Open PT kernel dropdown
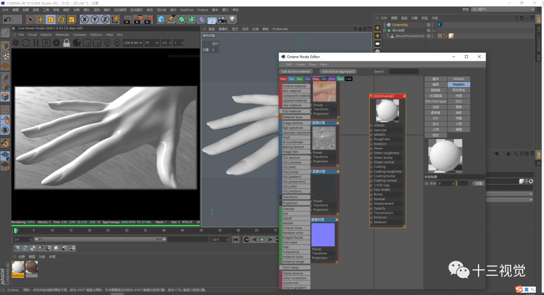Screen dimensions: 544x295 pos(152,43)
